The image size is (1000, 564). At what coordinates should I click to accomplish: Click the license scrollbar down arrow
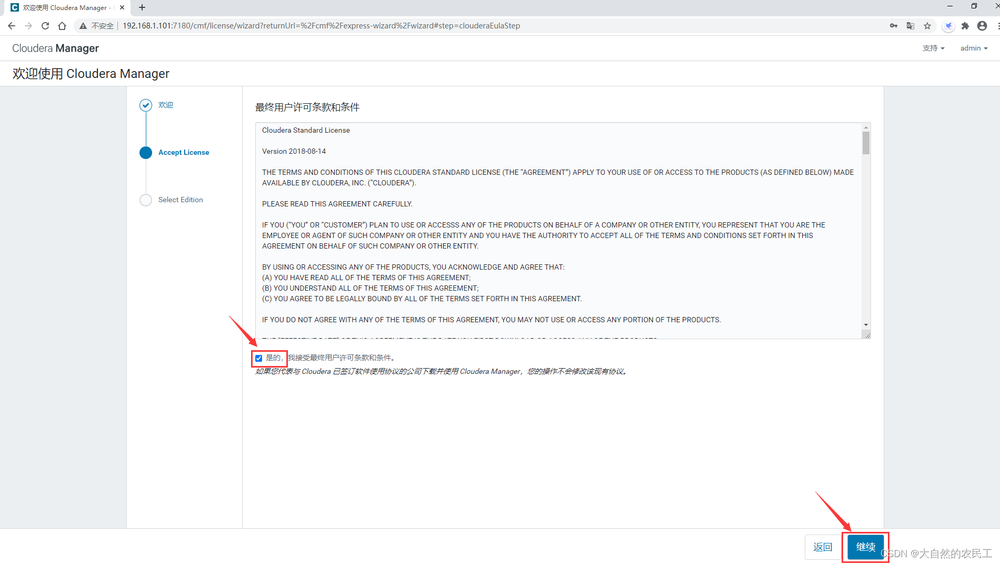pyautogui.click(x=866, y=325)
